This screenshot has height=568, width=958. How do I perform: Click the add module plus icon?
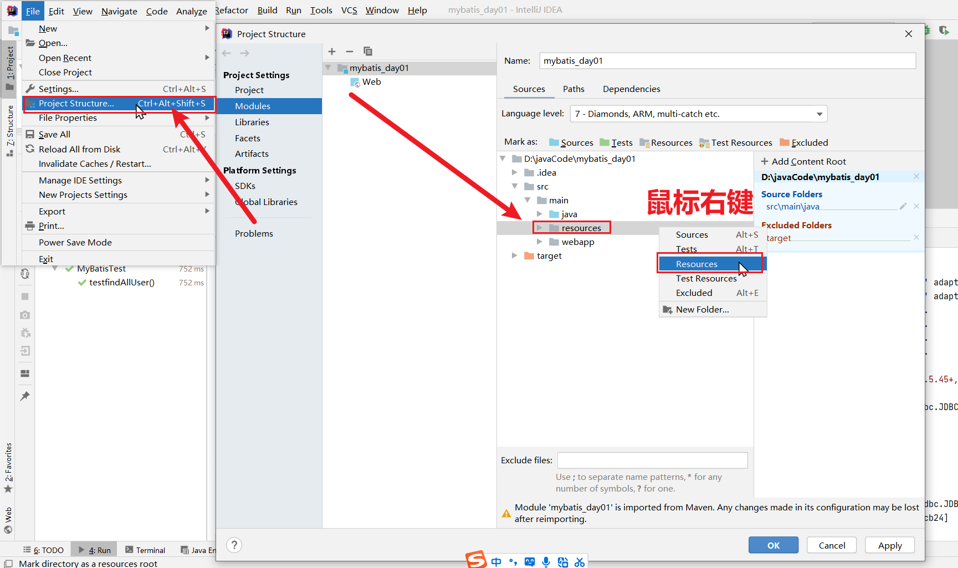click(332, 52)
